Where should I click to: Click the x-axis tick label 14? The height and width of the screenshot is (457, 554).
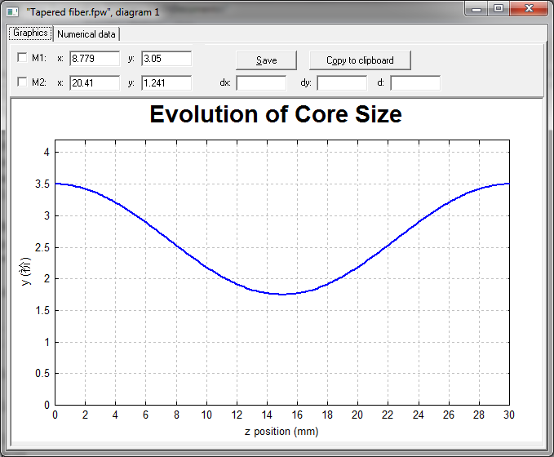[x=267, y=415]
